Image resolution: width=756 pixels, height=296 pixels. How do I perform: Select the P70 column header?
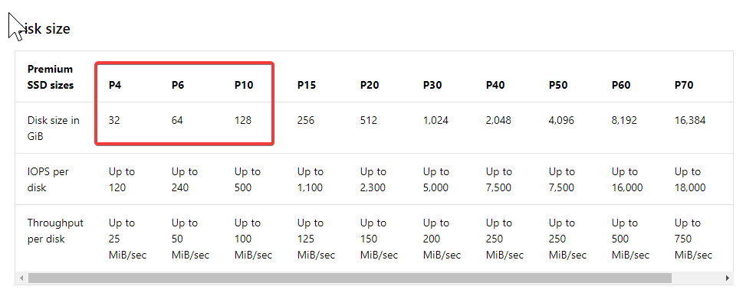[684, 85]
